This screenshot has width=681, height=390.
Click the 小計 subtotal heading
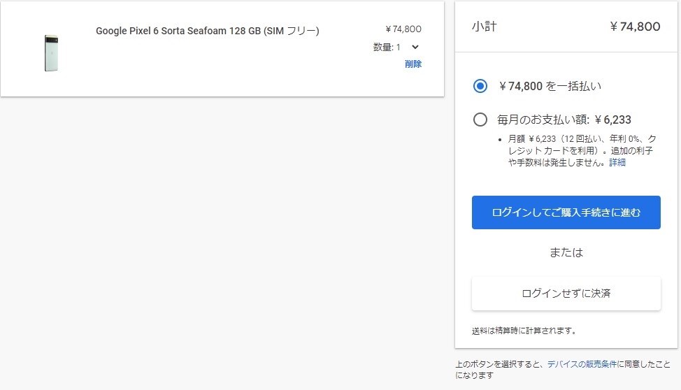[485, 27]
